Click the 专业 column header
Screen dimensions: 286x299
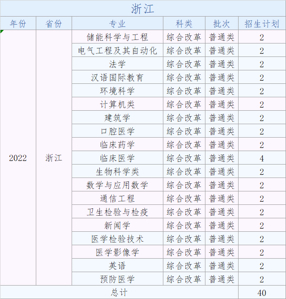tap(117, 24)
